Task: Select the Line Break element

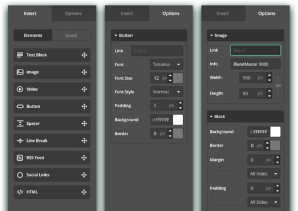Action: pos(52,141)
